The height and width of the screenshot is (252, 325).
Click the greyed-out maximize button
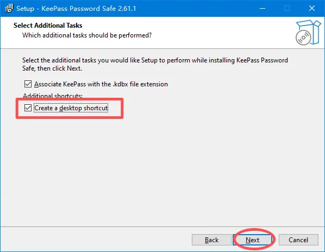pos(287,8)
